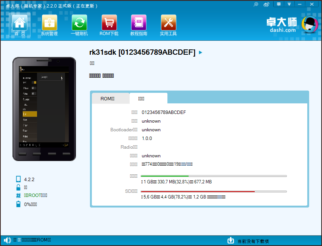Click the 4.2.2 Android version text

click(x=29, y=179)
